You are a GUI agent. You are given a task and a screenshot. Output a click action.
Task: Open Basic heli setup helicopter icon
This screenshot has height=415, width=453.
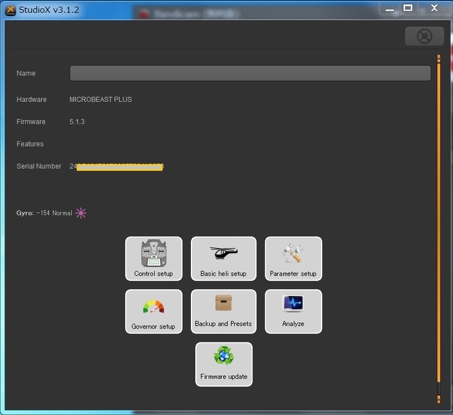point(223,259)
